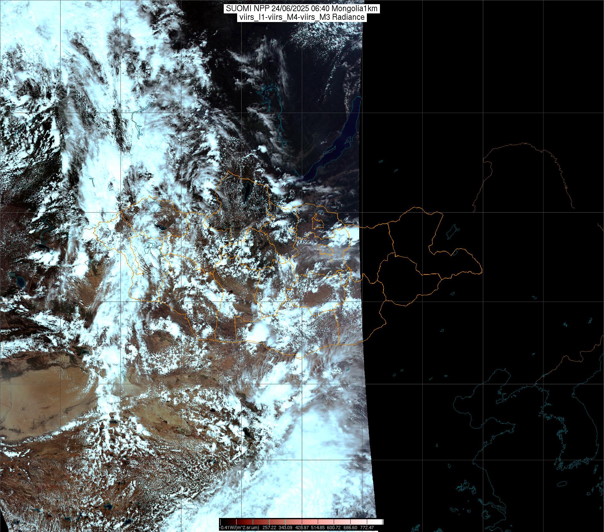Click the 'SUOMI NPP 24/06/2025 06:40 Mongolia1km' title line
Viewport: 604px width, 532px height.
(302, 9)
